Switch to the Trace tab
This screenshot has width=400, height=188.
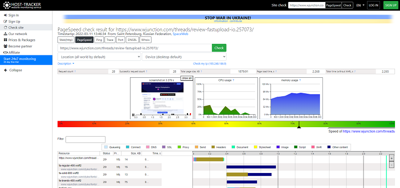pyautogui.click(x=109, y=40)
